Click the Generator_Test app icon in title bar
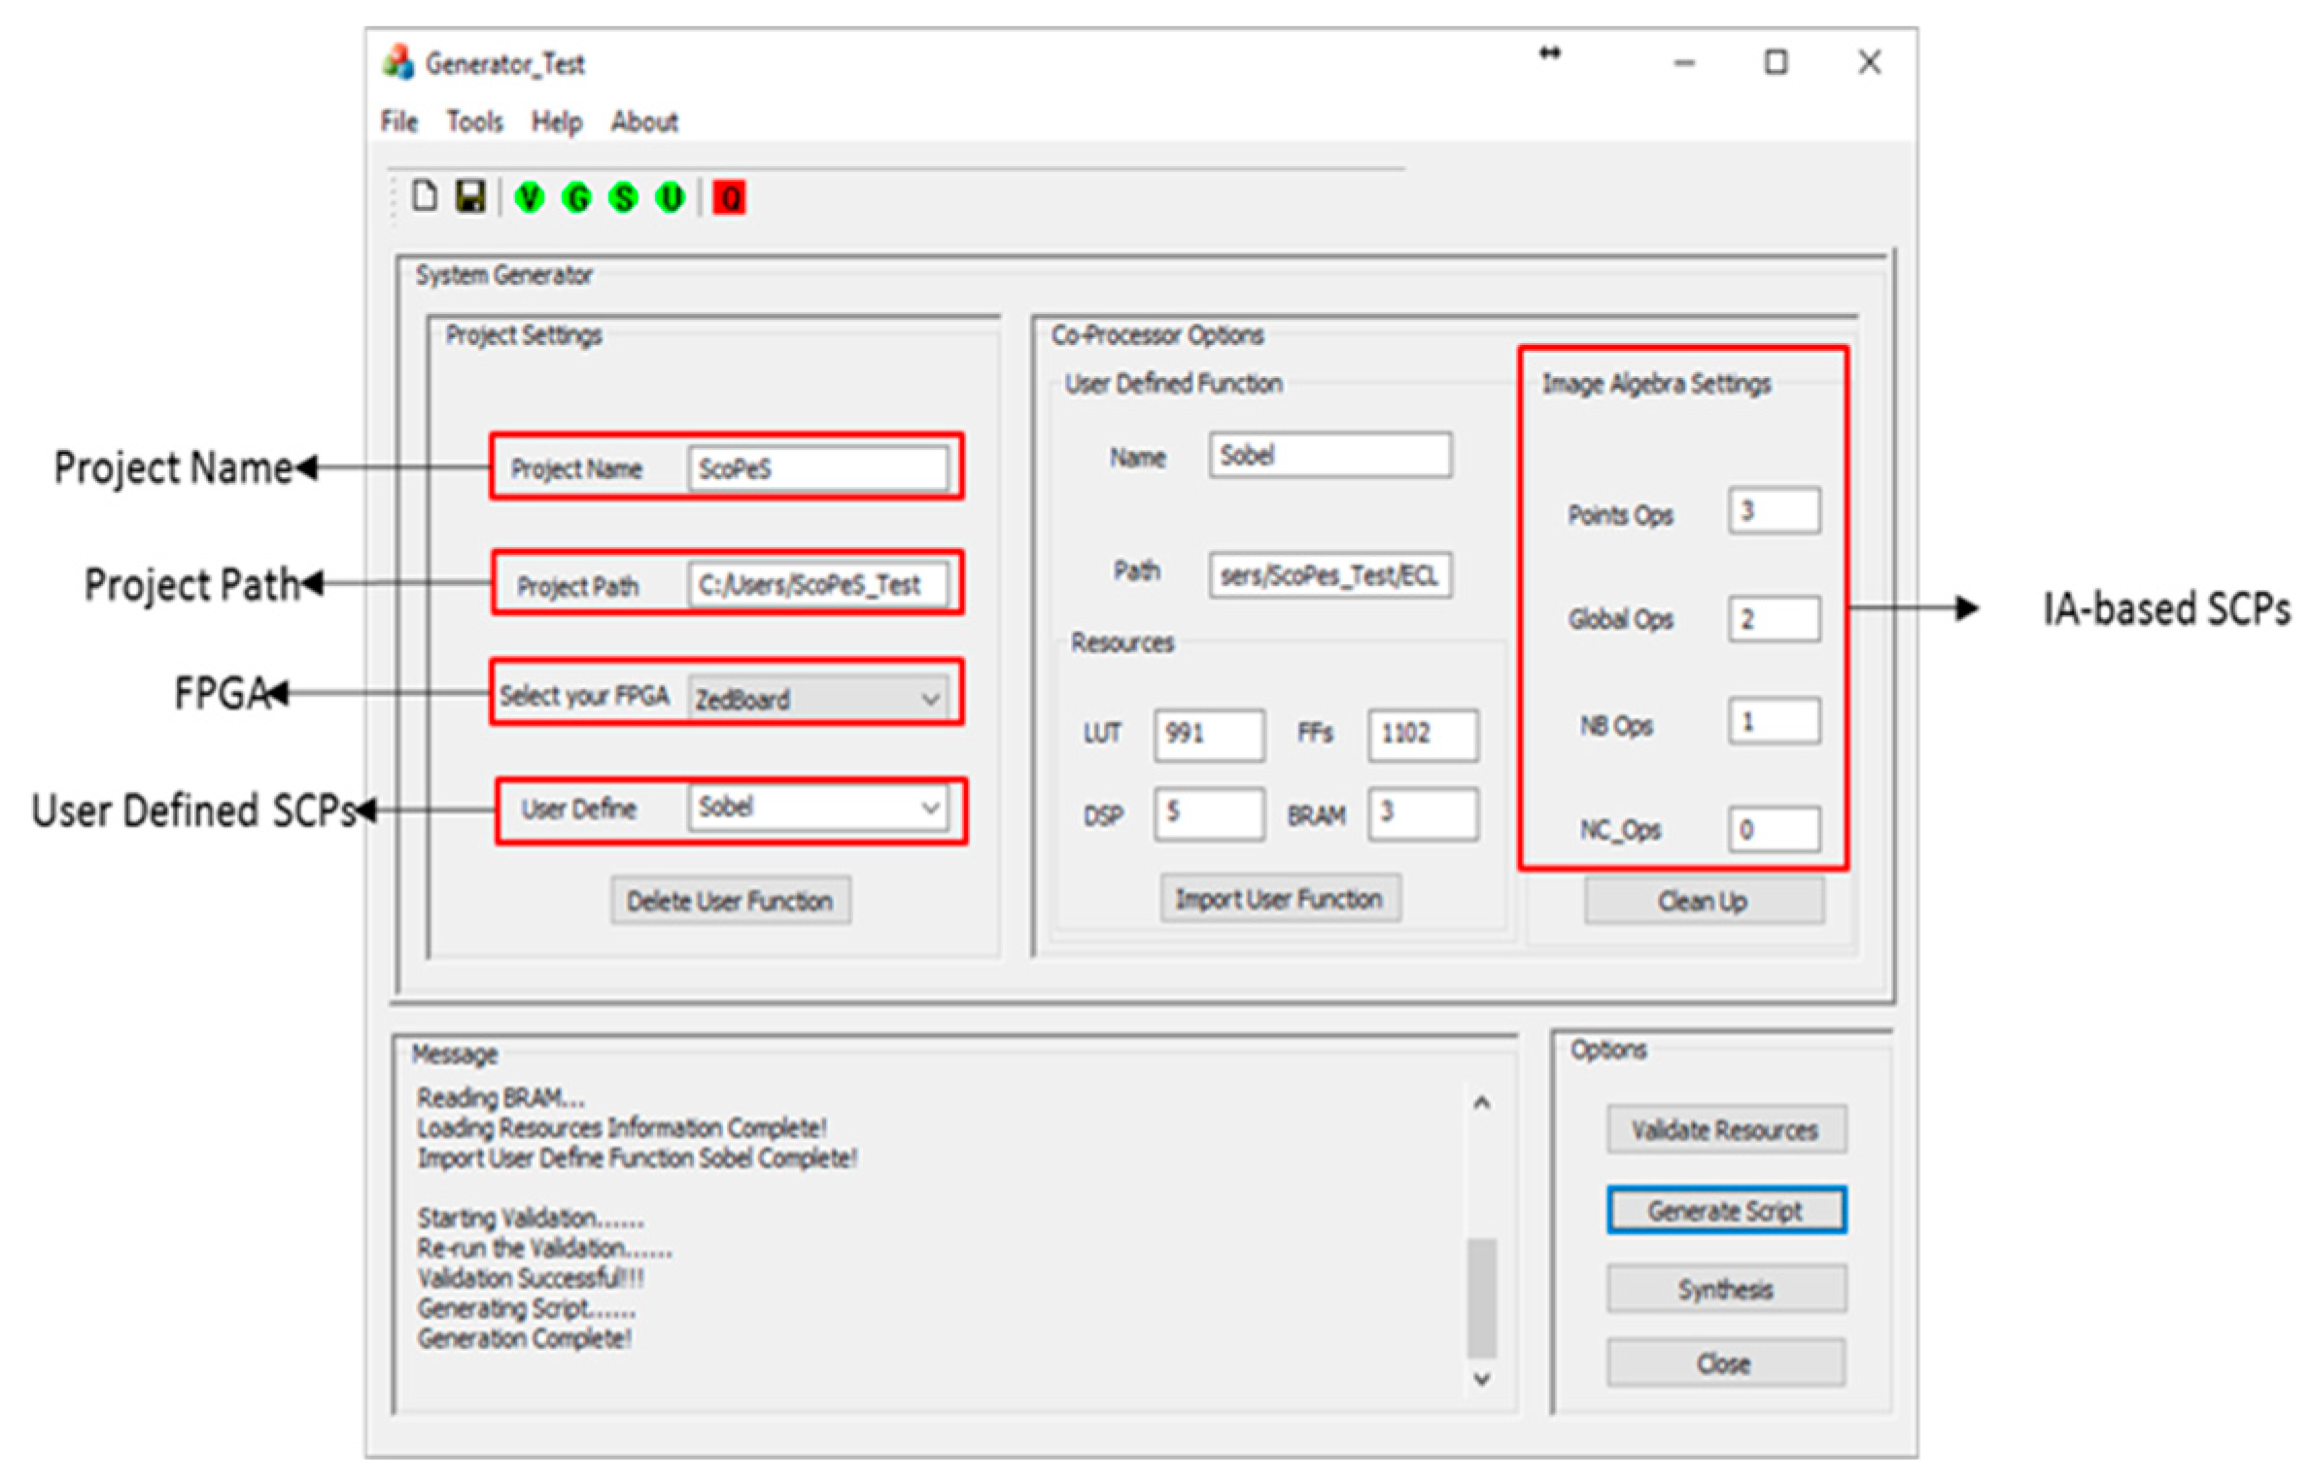Viewport: 2311px width, 1484px height. click(398, 63)
